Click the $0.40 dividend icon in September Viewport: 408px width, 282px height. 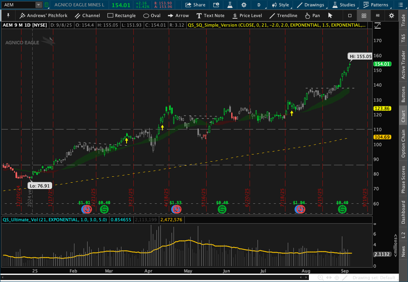click(x=342, y=209)
